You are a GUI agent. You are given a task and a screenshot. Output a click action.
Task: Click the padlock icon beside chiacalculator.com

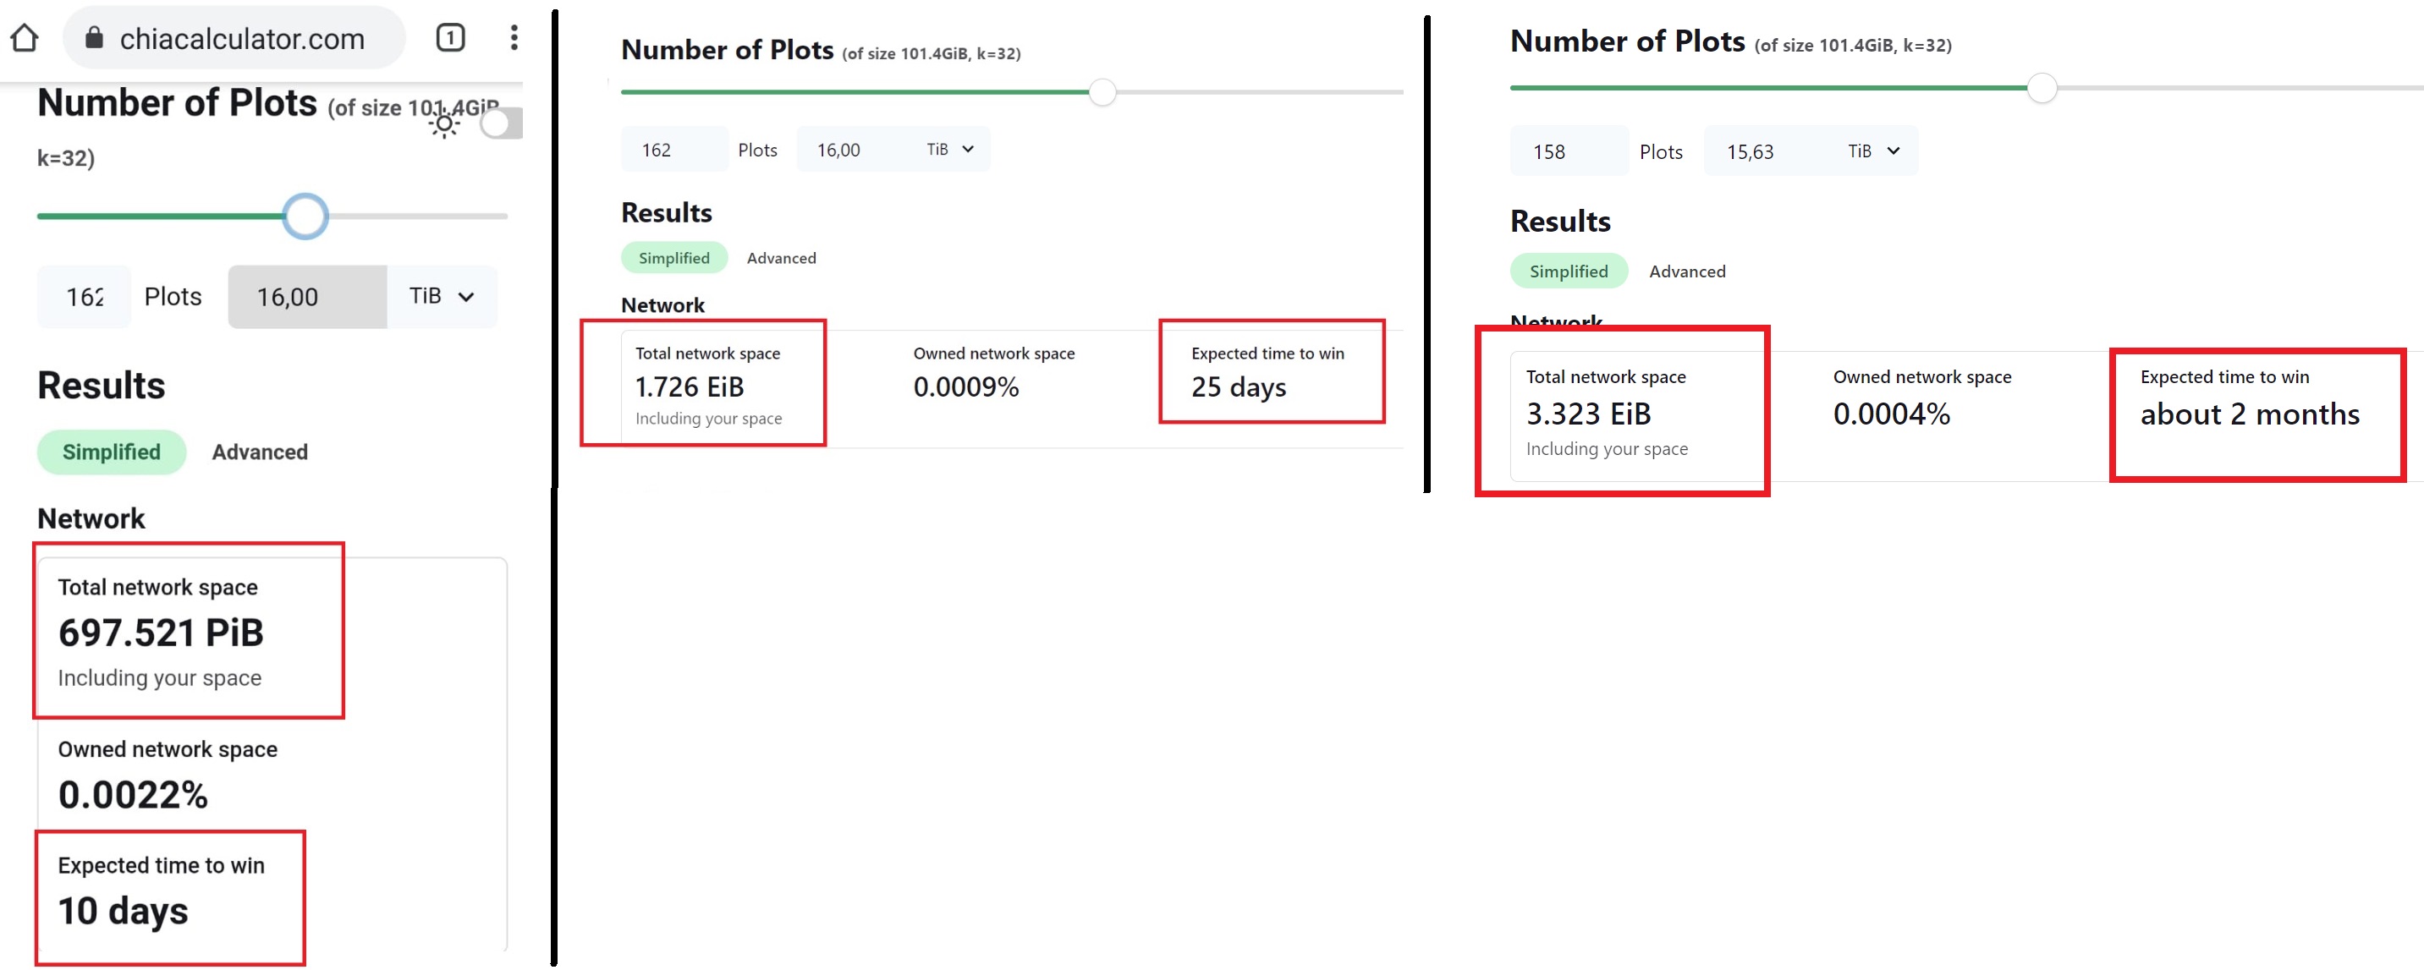tap(94, 38)
